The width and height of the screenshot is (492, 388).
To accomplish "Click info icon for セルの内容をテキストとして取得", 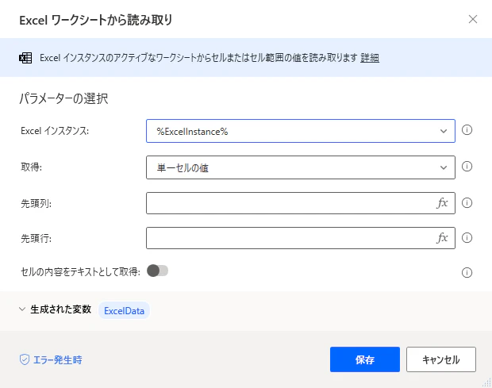I will point(467,273).
